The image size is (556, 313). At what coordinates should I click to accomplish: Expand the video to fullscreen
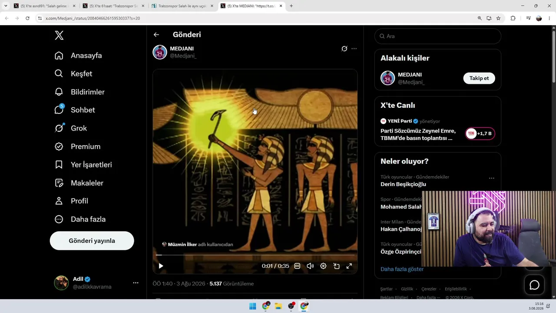[349, 266]
